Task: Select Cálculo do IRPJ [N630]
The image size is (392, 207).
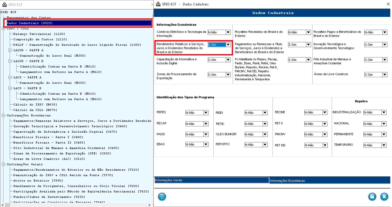Action: pos(35,105)
